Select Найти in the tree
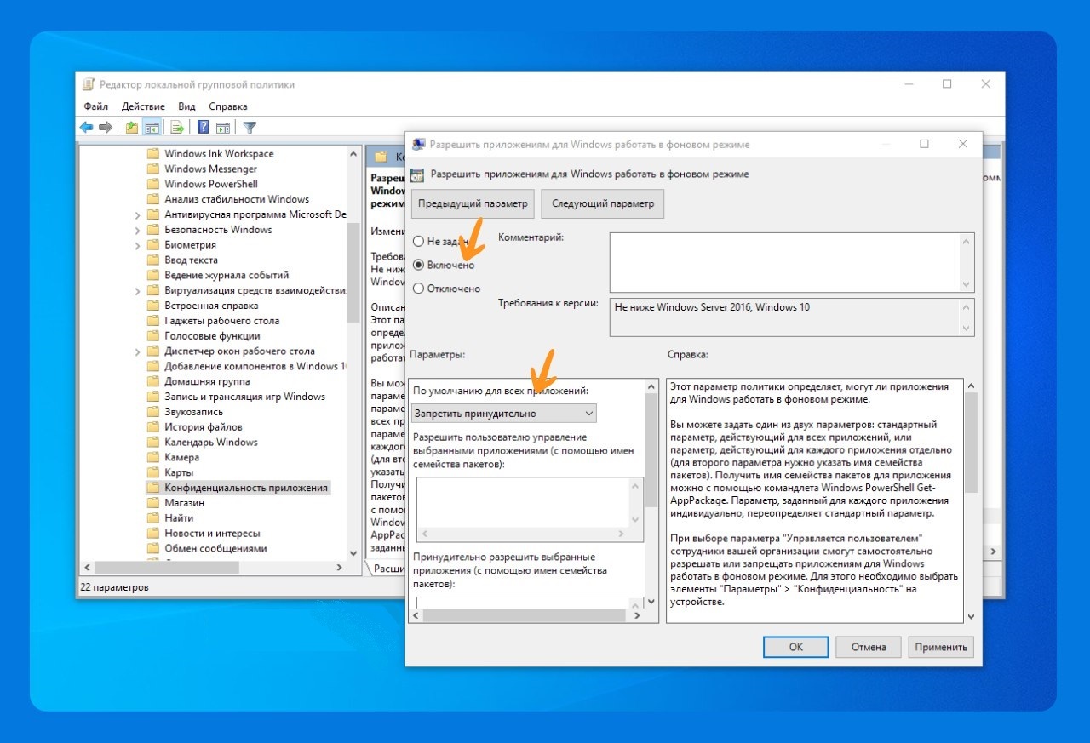Screen dimensions: 1090x743 point(179,517)
